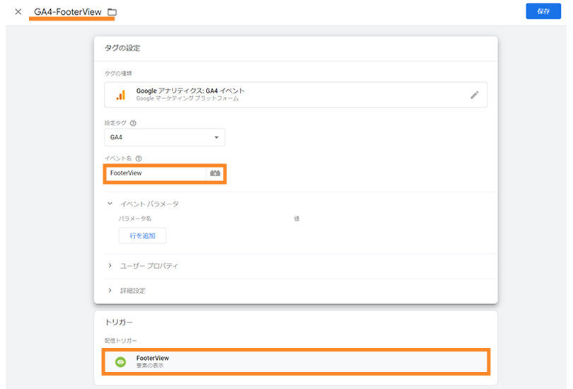Collapse the イベント パラメータ section
Screen dimensions: 573x389
point(110,204)
